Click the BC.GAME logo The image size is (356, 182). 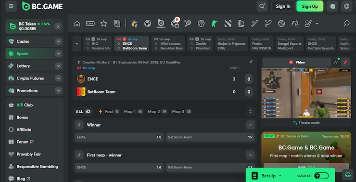pyautogui.click(x=42, y=6)
